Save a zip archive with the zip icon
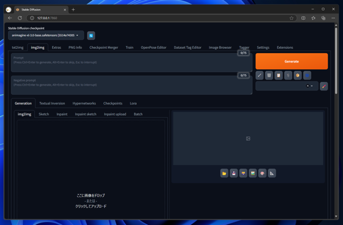343x225 pixels. pos(243,173)
